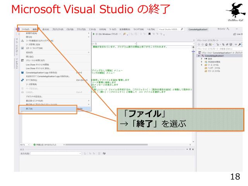
Task: Open the ツールボックス side tab
Action: point(16,63)
